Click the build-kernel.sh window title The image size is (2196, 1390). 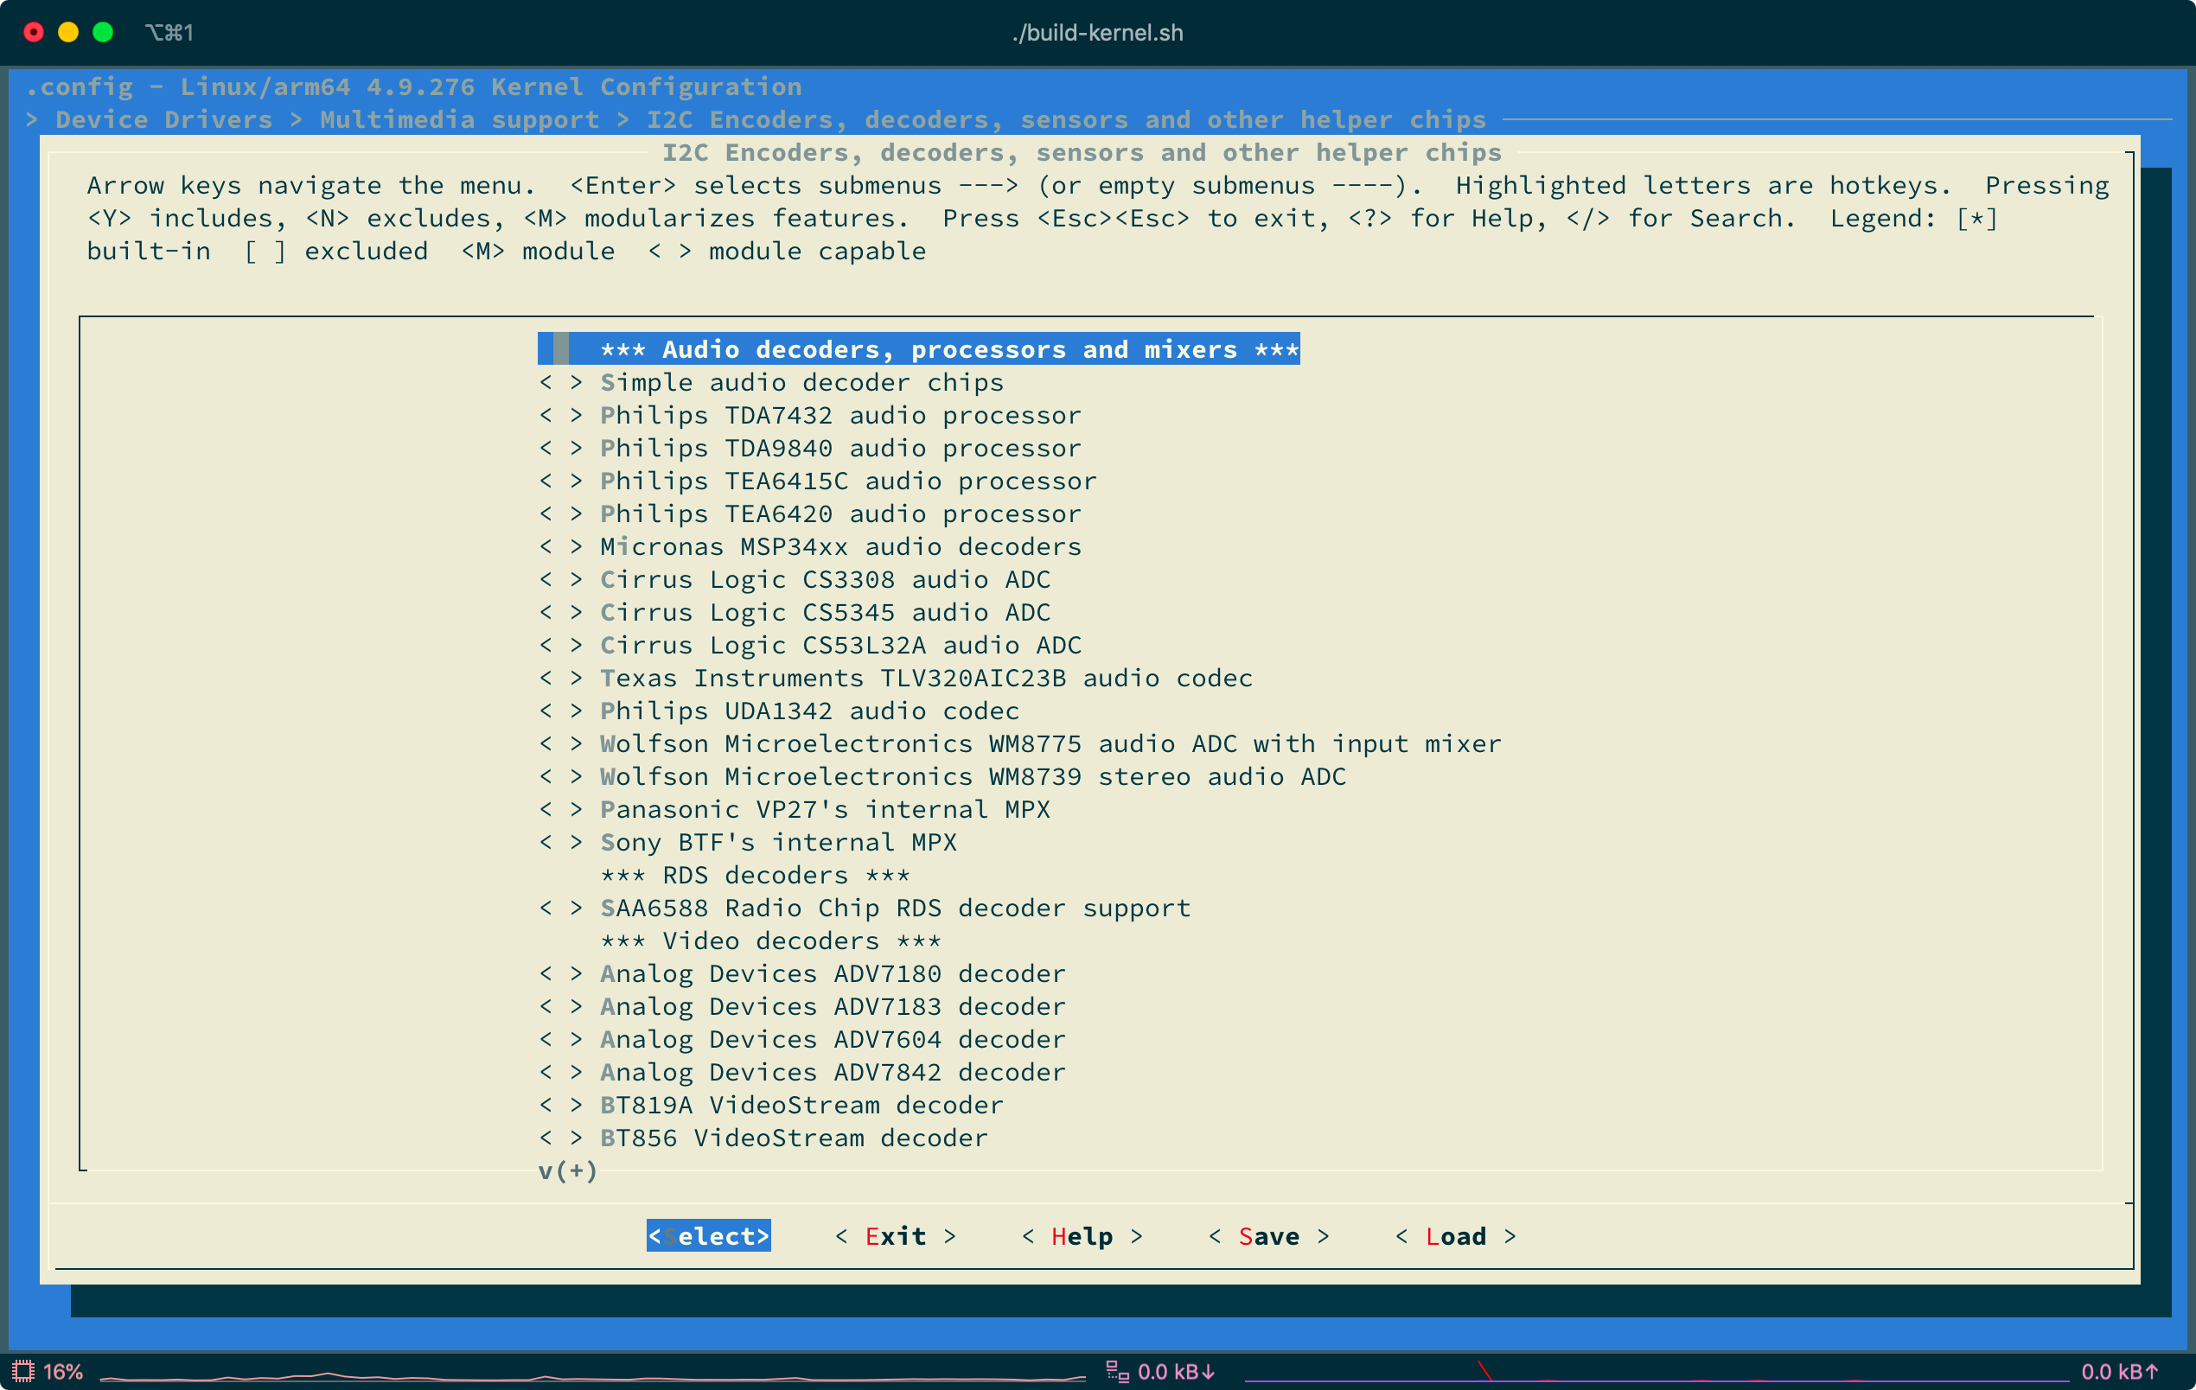1097,33
